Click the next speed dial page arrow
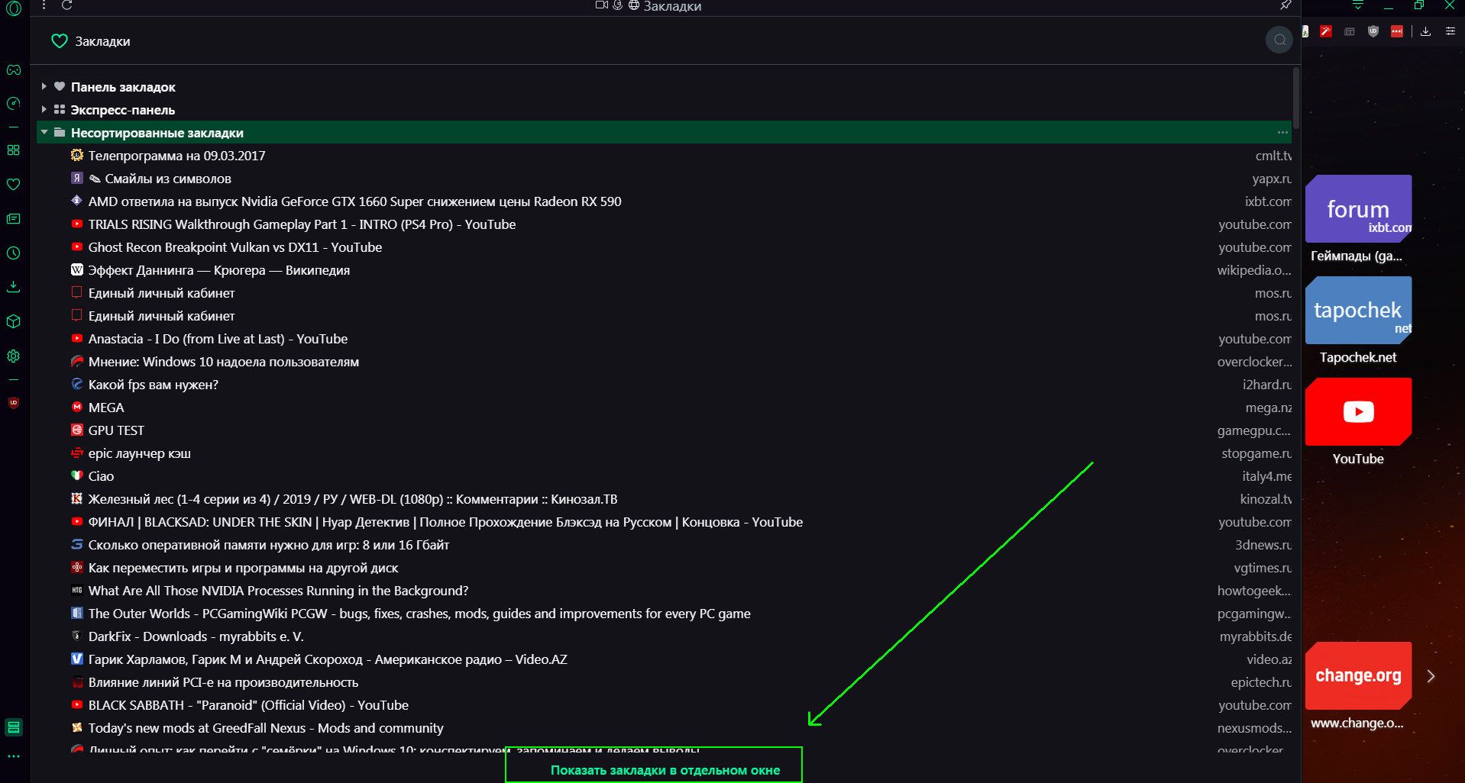 click(x=1431, y=676)
